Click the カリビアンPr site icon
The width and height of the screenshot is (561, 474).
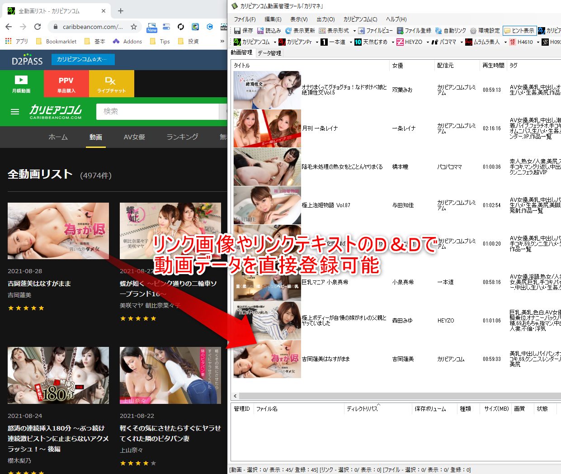[x=282, y=42]
